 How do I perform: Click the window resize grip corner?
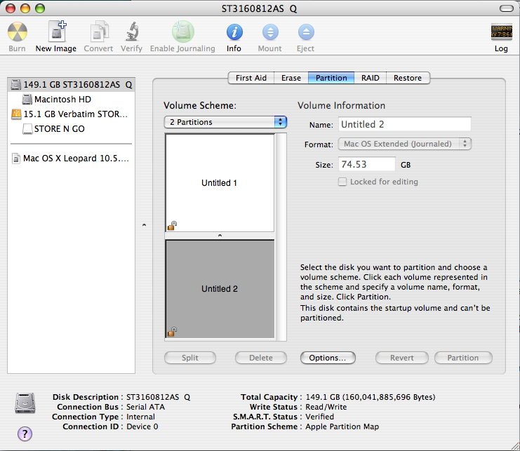515,446
